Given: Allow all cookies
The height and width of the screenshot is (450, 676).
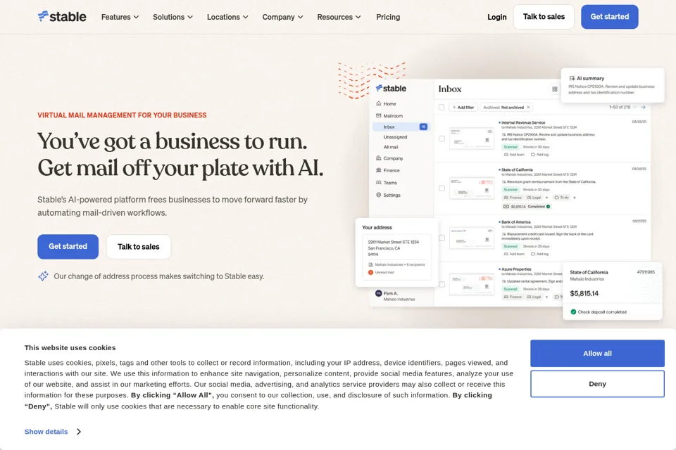Looking at the screenshot, I should pos(597,353).
